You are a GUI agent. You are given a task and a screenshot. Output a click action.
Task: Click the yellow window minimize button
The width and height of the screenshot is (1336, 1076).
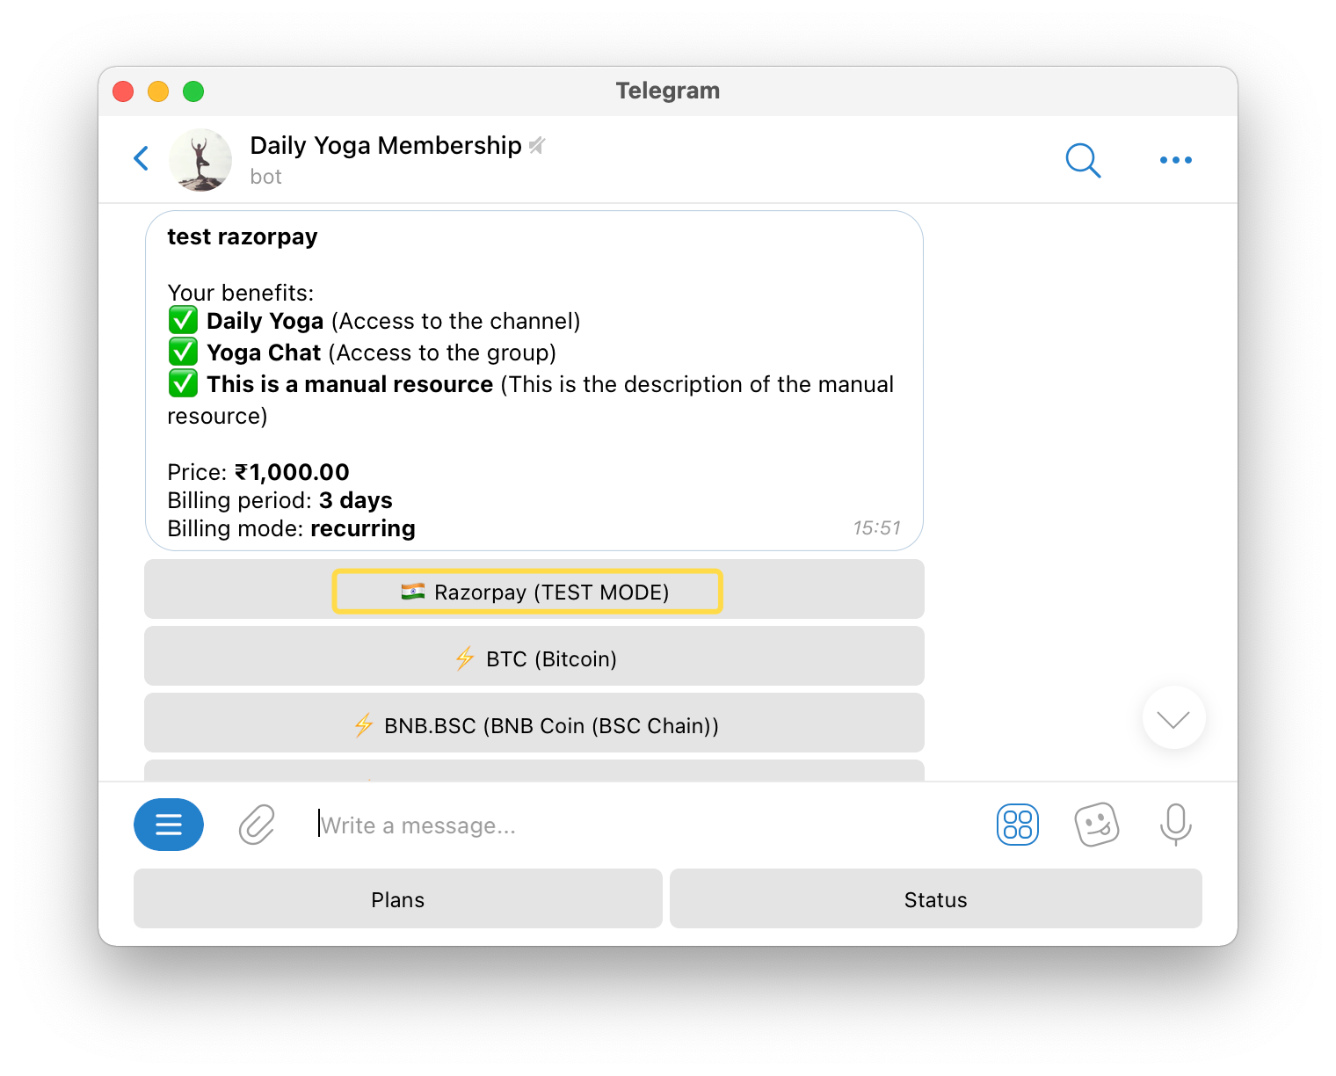point(158,91)
